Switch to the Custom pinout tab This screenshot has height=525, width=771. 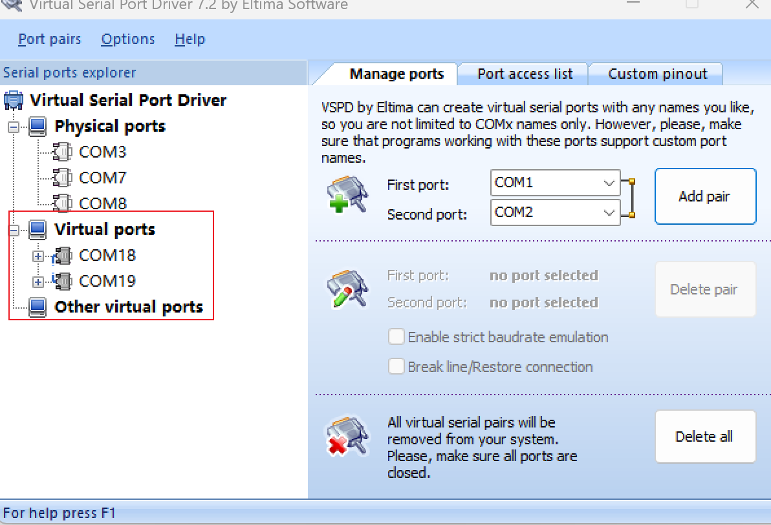(x=657, y=74)
